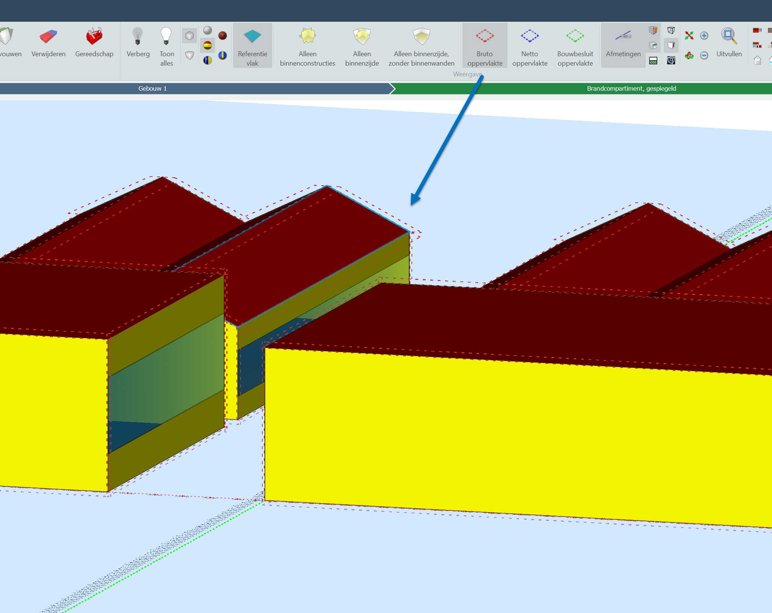Click the zoom in plus icon
Viewport: 772px width, 613px height.
click(704, 36)
